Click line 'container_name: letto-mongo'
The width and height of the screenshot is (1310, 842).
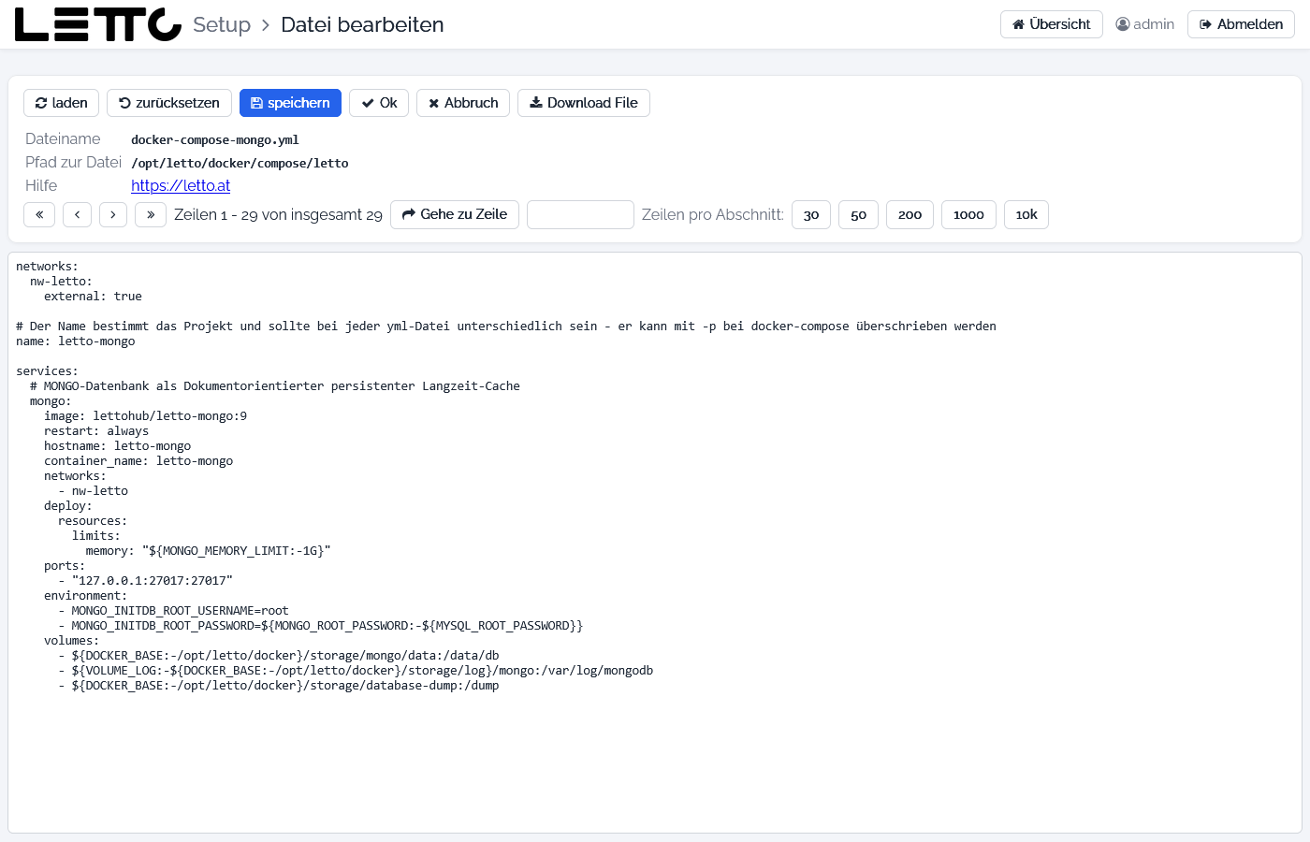(x=138, y=461)
